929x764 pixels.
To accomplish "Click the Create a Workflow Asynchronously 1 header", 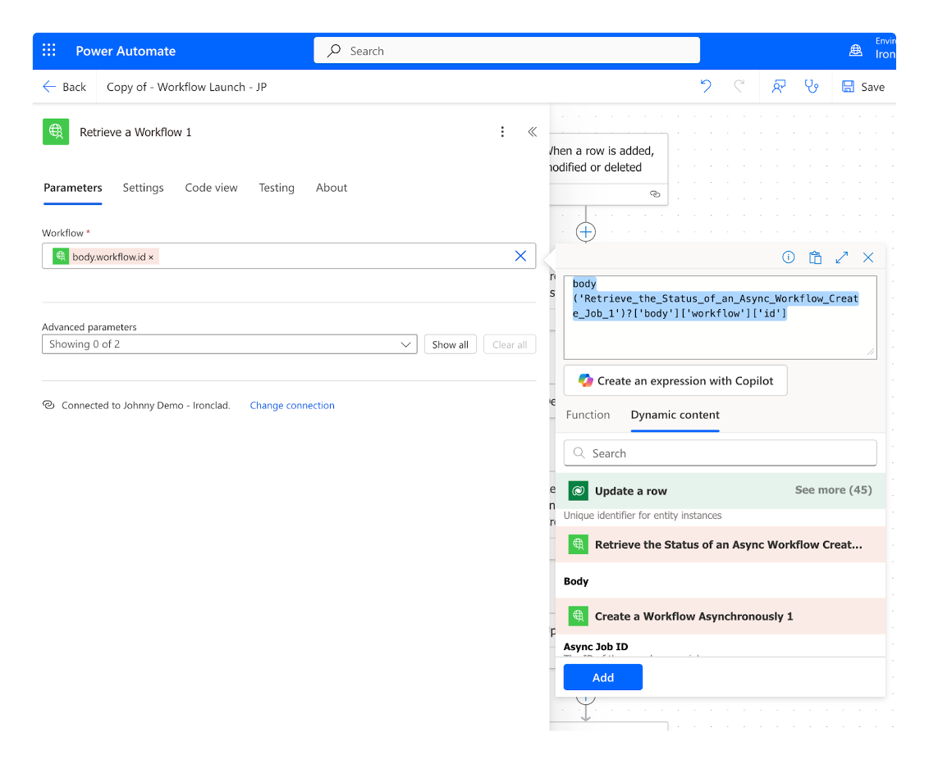I will (x=720, y=616).
